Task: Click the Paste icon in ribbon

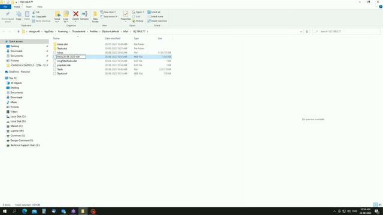Action: click(x=27, y=14)
